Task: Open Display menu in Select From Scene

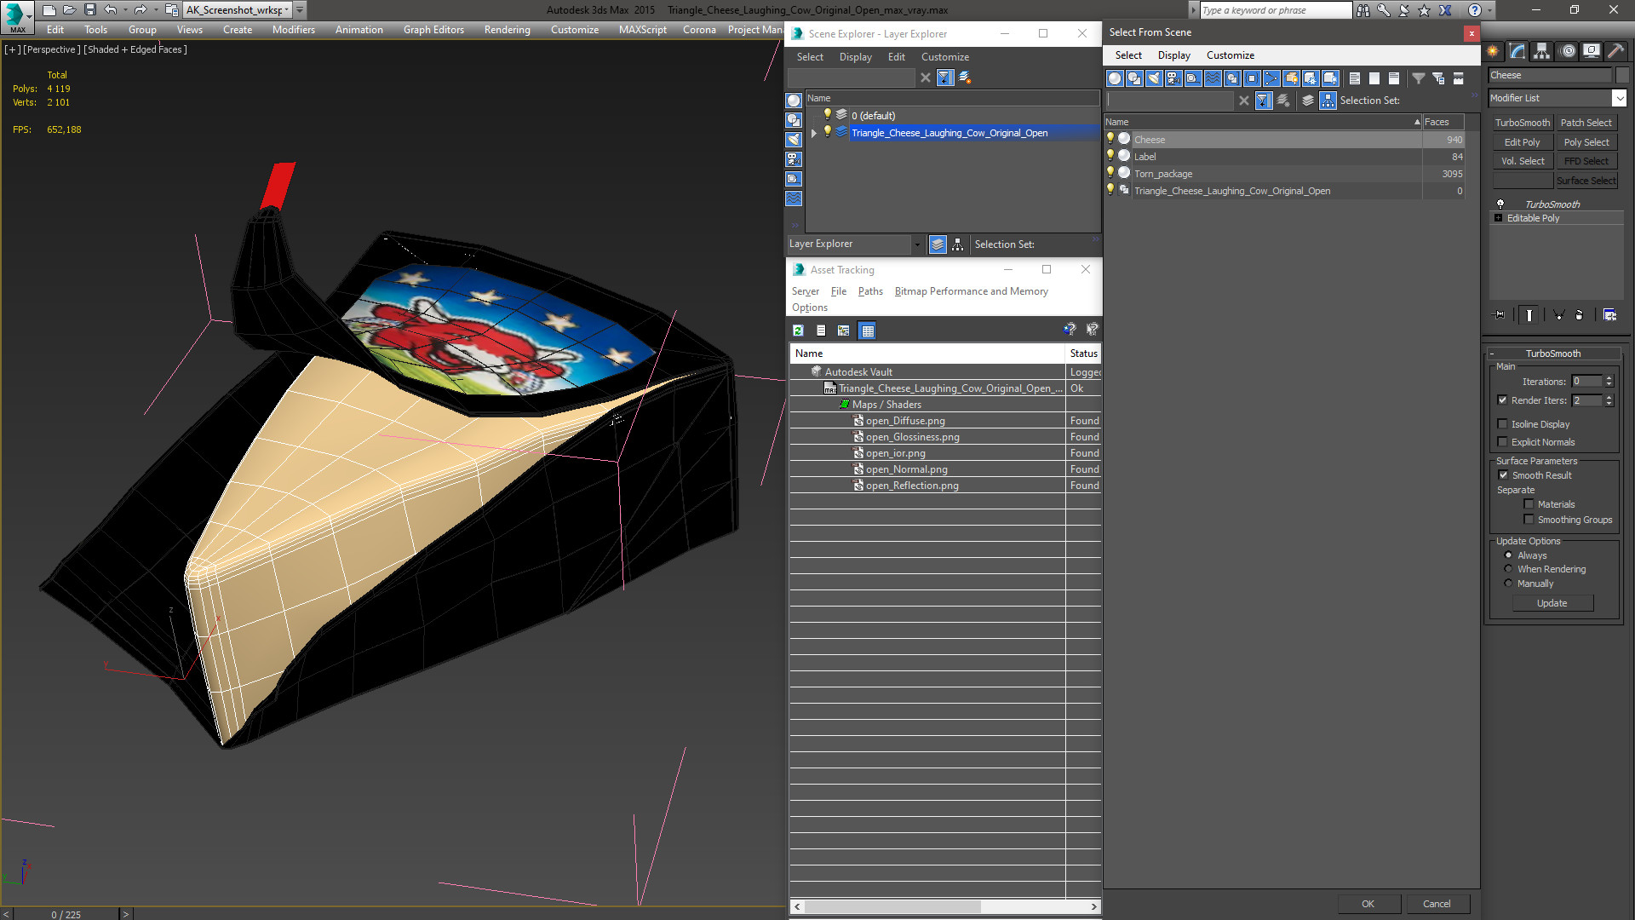Action: tap(1173, 55)
